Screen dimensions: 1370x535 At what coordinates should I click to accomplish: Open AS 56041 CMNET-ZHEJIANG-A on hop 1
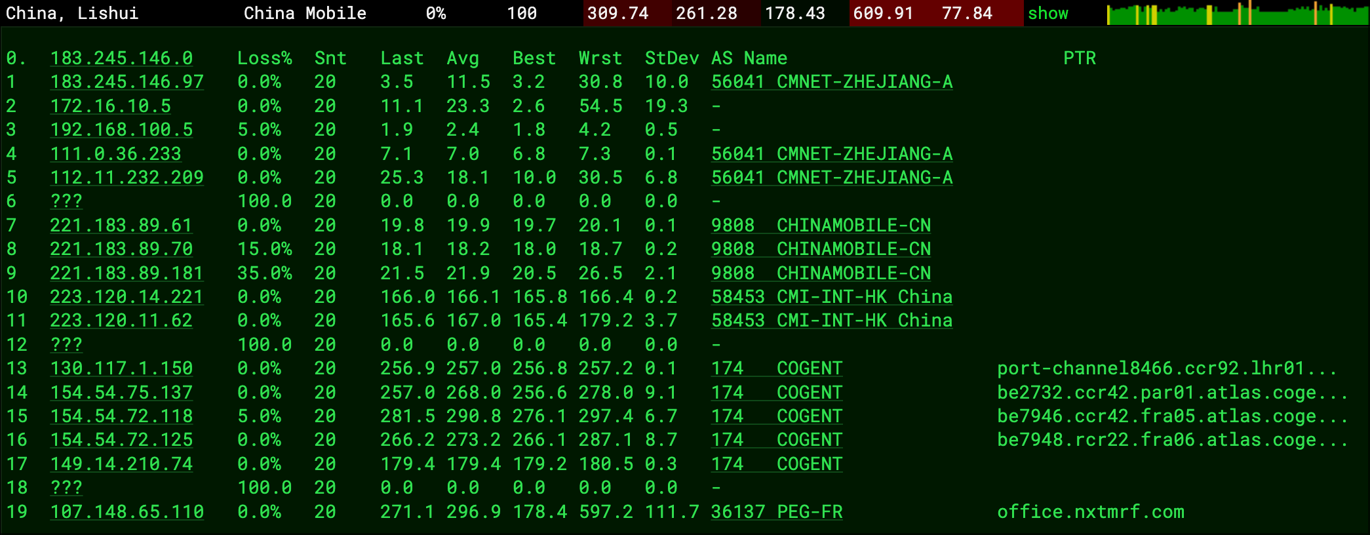[x=832, y=82]
